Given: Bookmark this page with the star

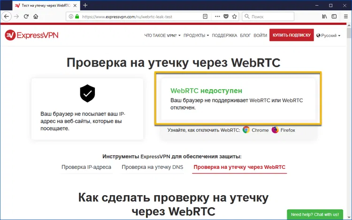Looking at the screenshot, I should tap(234, 16).
